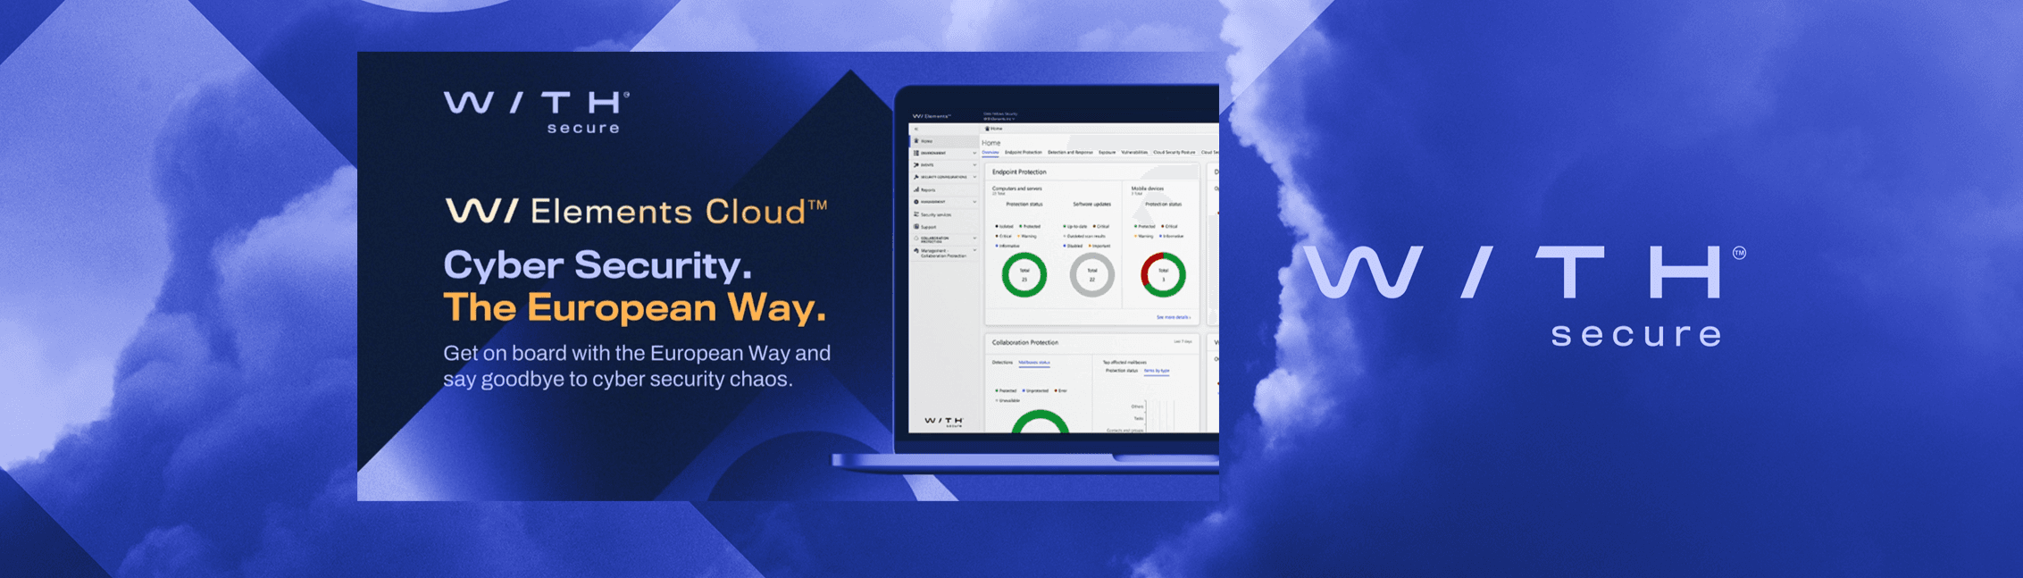
Task: Click the Home icon in the dashboard sidebar
Action: (915, 141)
